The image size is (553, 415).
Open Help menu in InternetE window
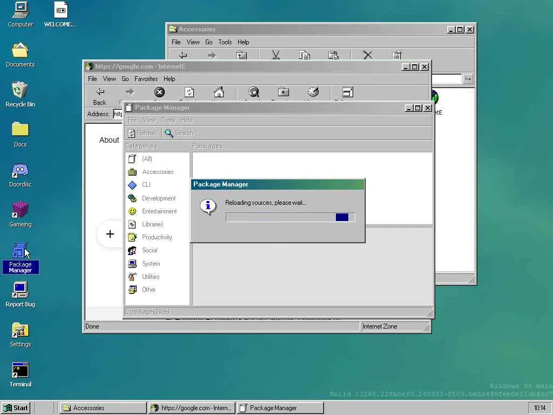[169, 79]
